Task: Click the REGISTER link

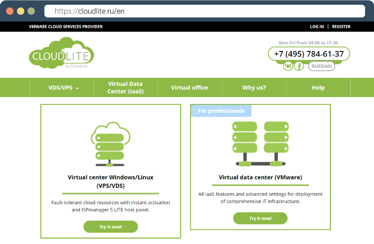Action: [341, 27]
